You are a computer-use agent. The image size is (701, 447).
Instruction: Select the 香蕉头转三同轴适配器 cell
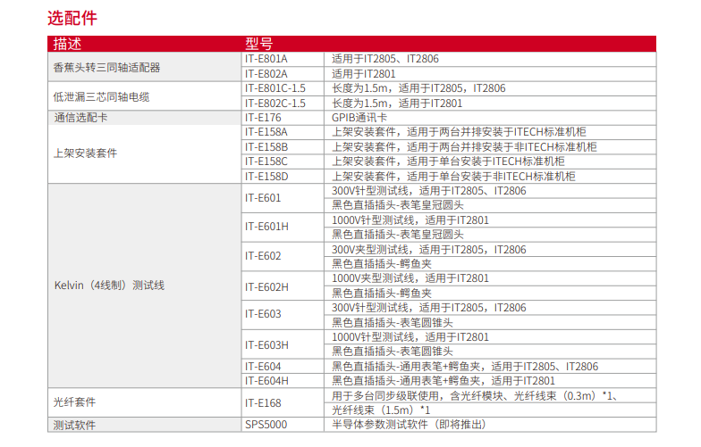[x=145, y=67]
